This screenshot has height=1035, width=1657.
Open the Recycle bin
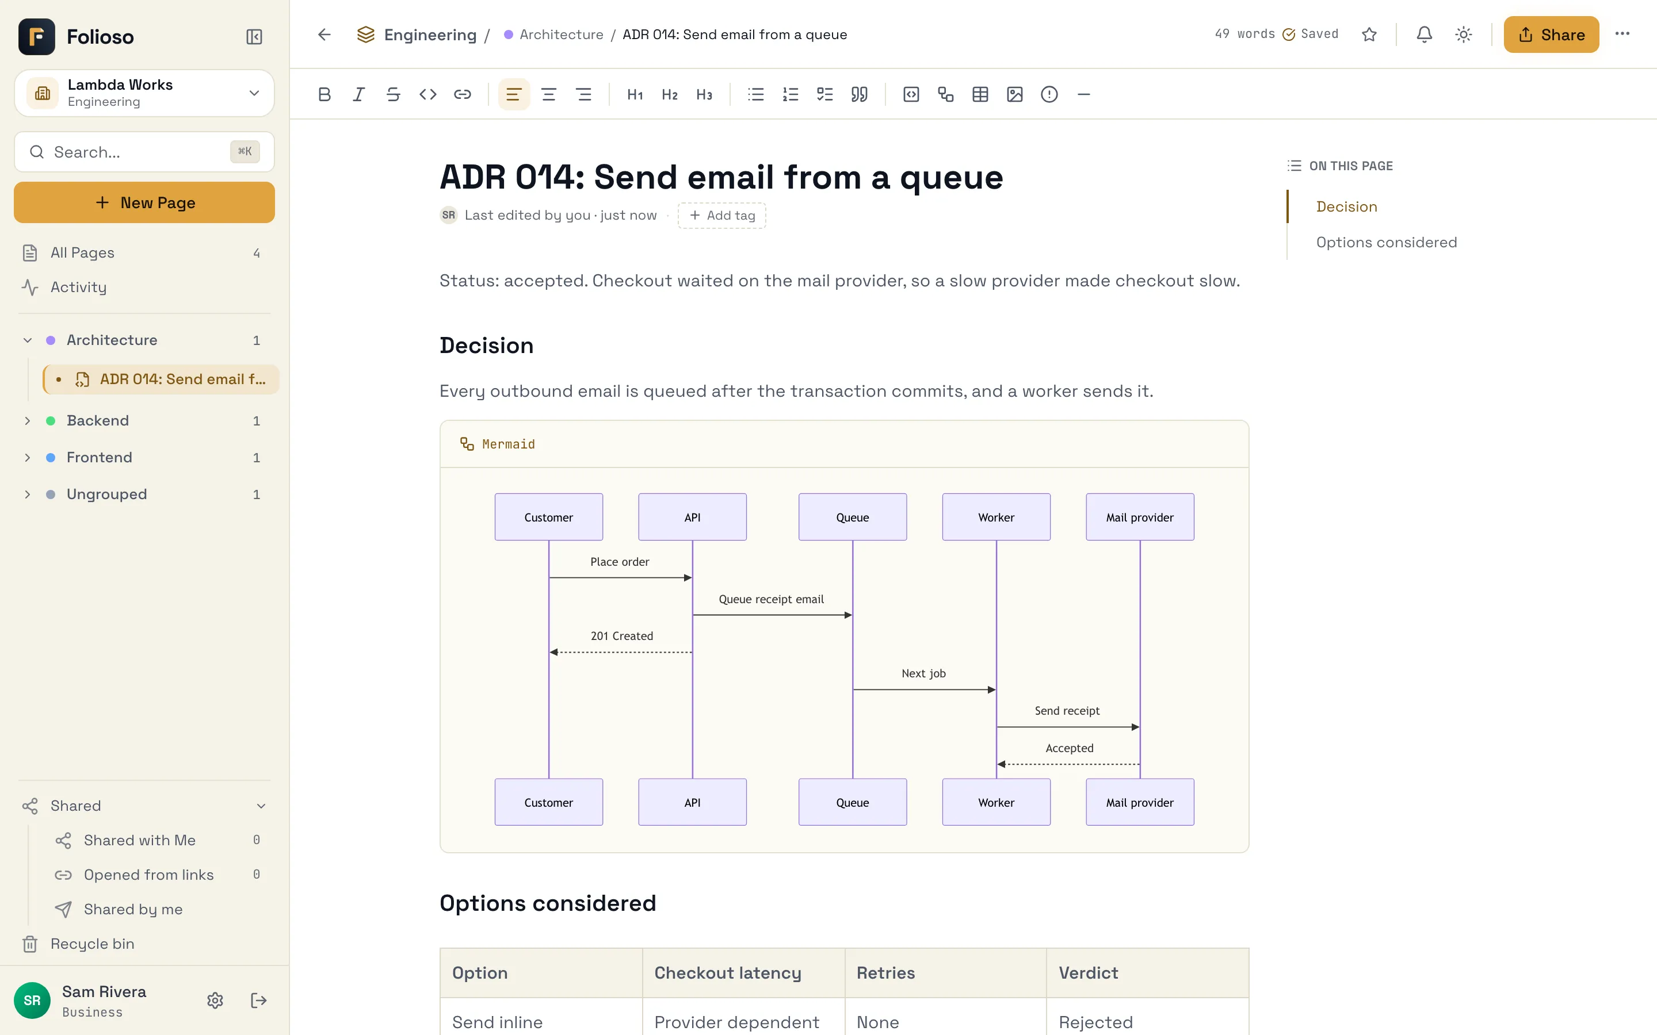click(x=144, y=943)
